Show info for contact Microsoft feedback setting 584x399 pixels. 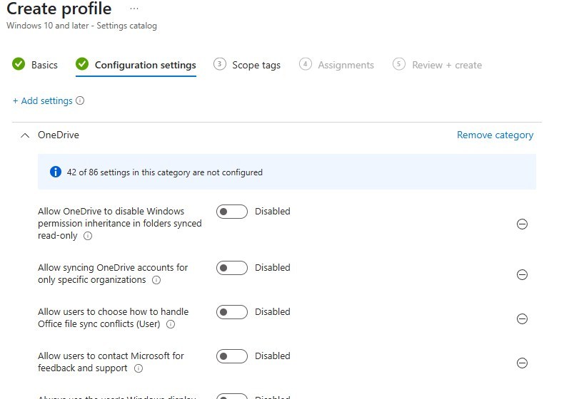(x=139, y=368)
